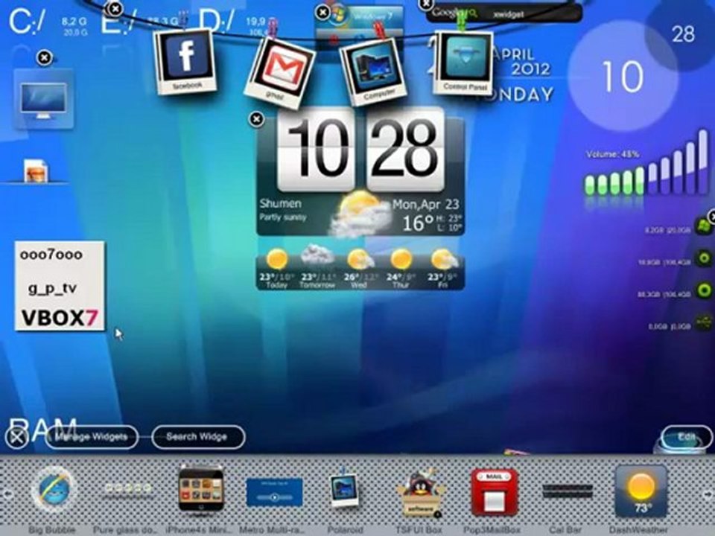Click the D:/ drive label
Screen dimensions: 715x536
pyautogui.click(x=217, y=21)
